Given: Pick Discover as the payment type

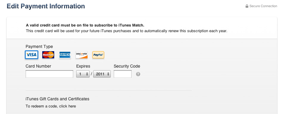Looking at the screenshot, I should 82,55.
